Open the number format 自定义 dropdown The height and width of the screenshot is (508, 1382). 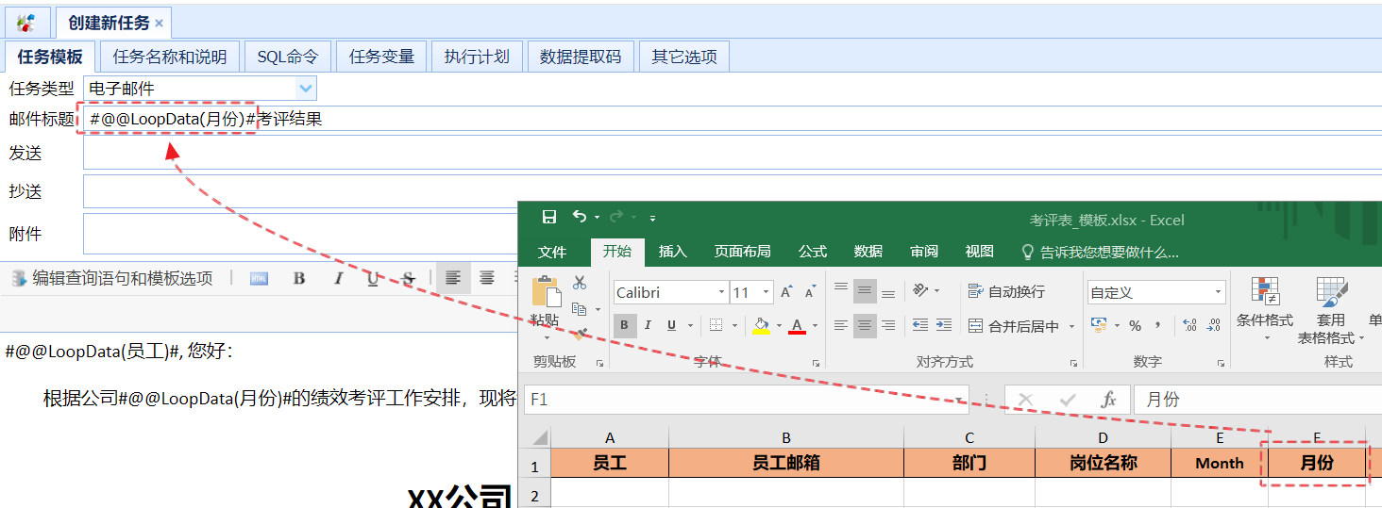tap(1217, 293)
